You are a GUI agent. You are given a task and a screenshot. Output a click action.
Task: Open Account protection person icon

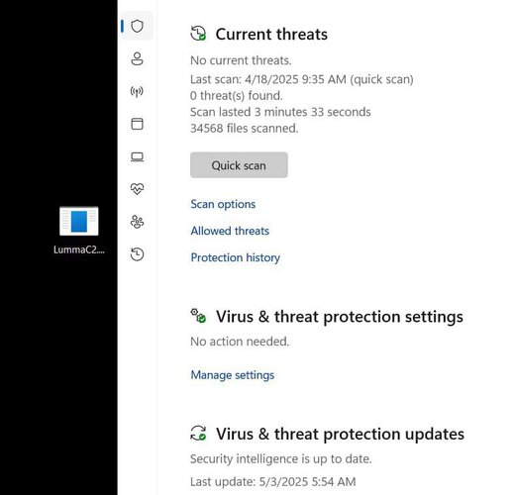tap(137, 58)
